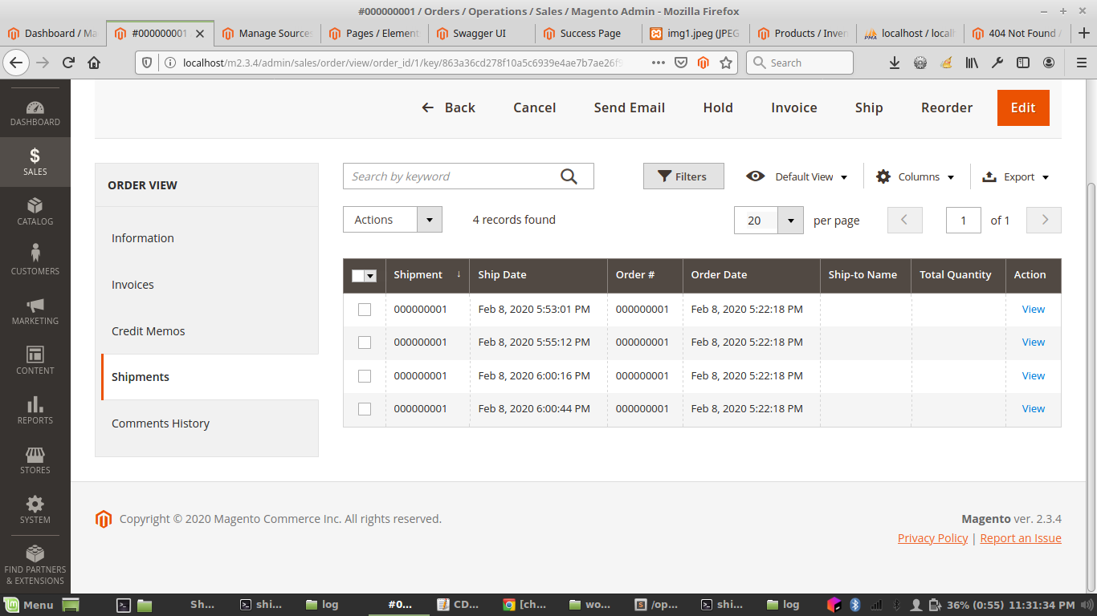Open the per page dropdown showing 20
The height and width of the screenshot is (616, 1097).
768,219
